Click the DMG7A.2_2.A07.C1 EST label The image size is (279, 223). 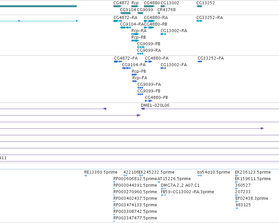(180, 185)
